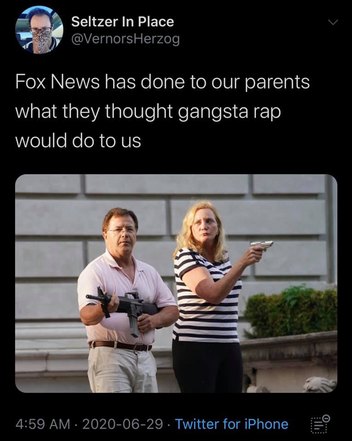Select the 4:59 AM timestamp
The width and height of the screenshot is (352, 441).
pos(43,424)
